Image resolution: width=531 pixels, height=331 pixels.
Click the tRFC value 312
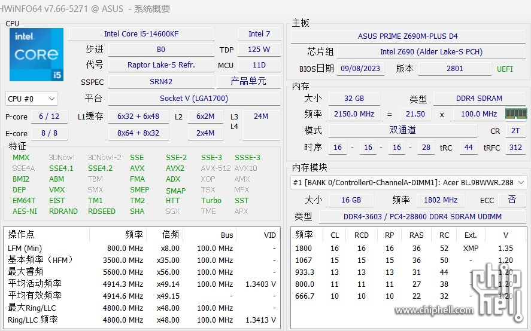point(515,148)
